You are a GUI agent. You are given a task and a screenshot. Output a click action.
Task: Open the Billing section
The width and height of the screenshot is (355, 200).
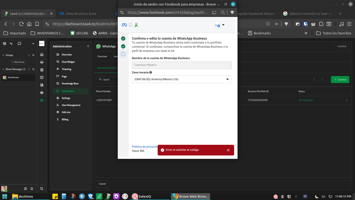pyautogui.click(x=65, y=120)
